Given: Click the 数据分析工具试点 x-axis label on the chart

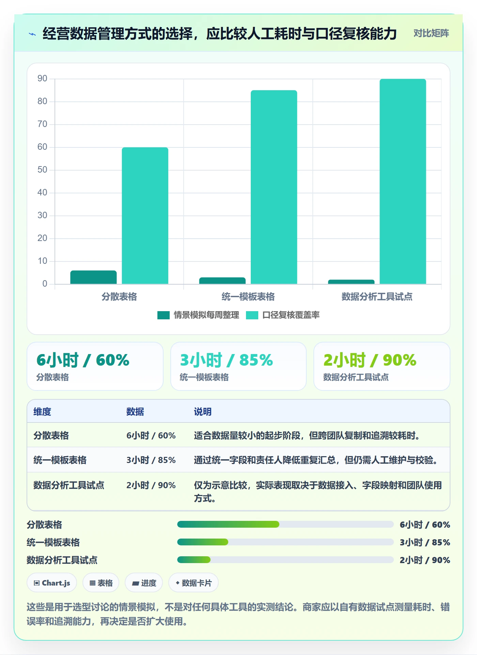Looking at the screenshot, I should [x=377, y=297].
